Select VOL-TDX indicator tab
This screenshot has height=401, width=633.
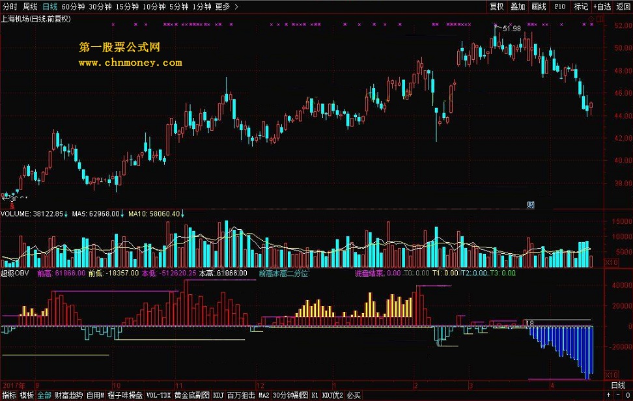158,395
